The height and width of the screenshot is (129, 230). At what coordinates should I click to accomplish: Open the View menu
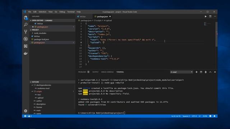tap(50, 12)
